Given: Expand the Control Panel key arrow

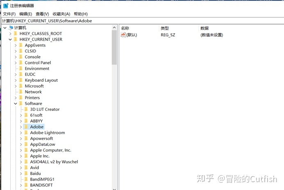Looking at the screenshot, I should click(x=16, y=63).
